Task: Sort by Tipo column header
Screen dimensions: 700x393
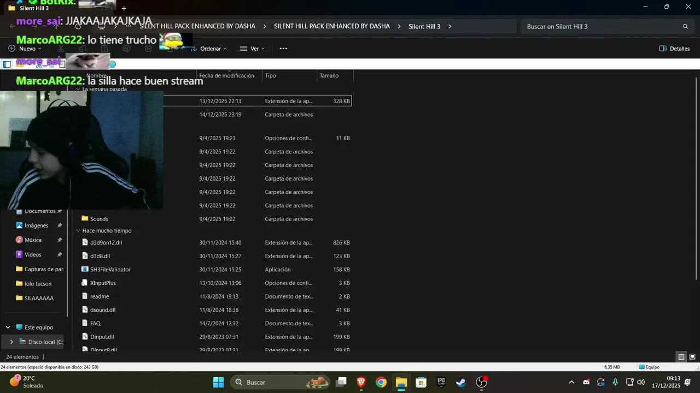Action: click(x=289, y=75)
